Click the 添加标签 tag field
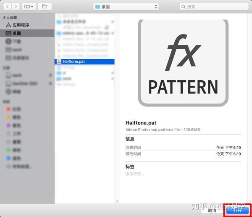 click(x=135, y=174)
